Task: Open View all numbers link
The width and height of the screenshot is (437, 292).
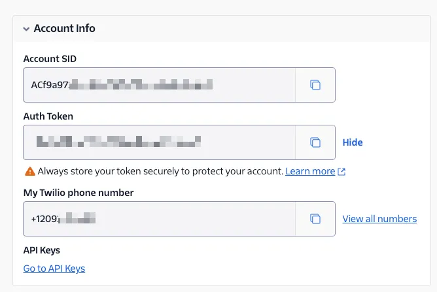Action: point(379,219)
